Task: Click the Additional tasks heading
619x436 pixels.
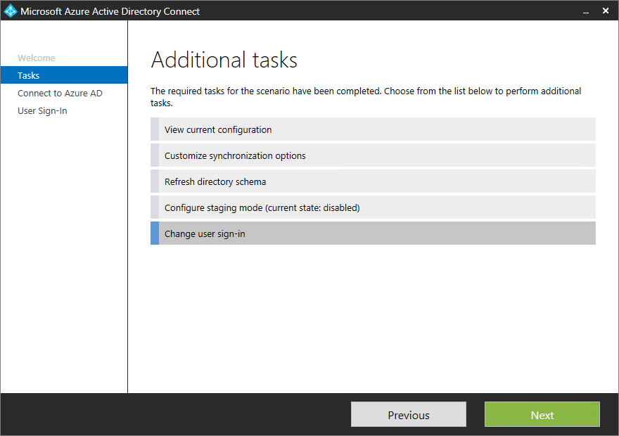Action: pyautogui.click(x=224, y=60)
